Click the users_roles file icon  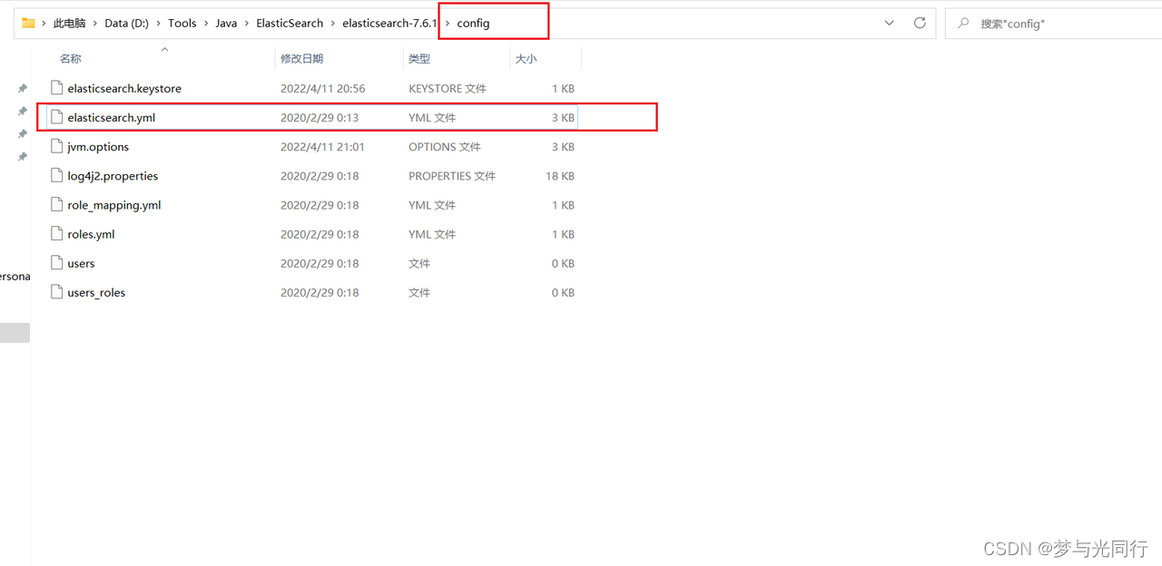coord(57,292)
